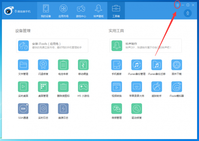Open the 桌面管理 desktop manager
This screenshot has width=199, height=141.
click(43, 87)
